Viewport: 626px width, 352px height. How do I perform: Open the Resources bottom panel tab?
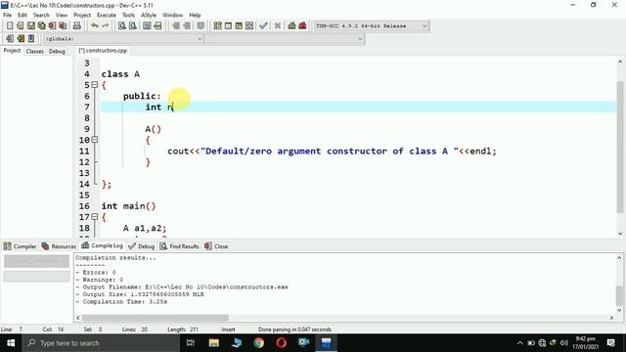[x=59, y=246]
